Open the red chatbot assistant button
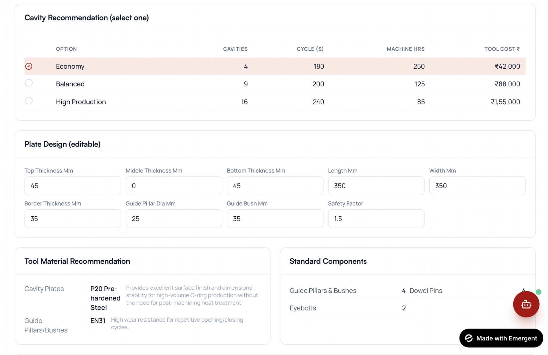 [x=526, y=304]
